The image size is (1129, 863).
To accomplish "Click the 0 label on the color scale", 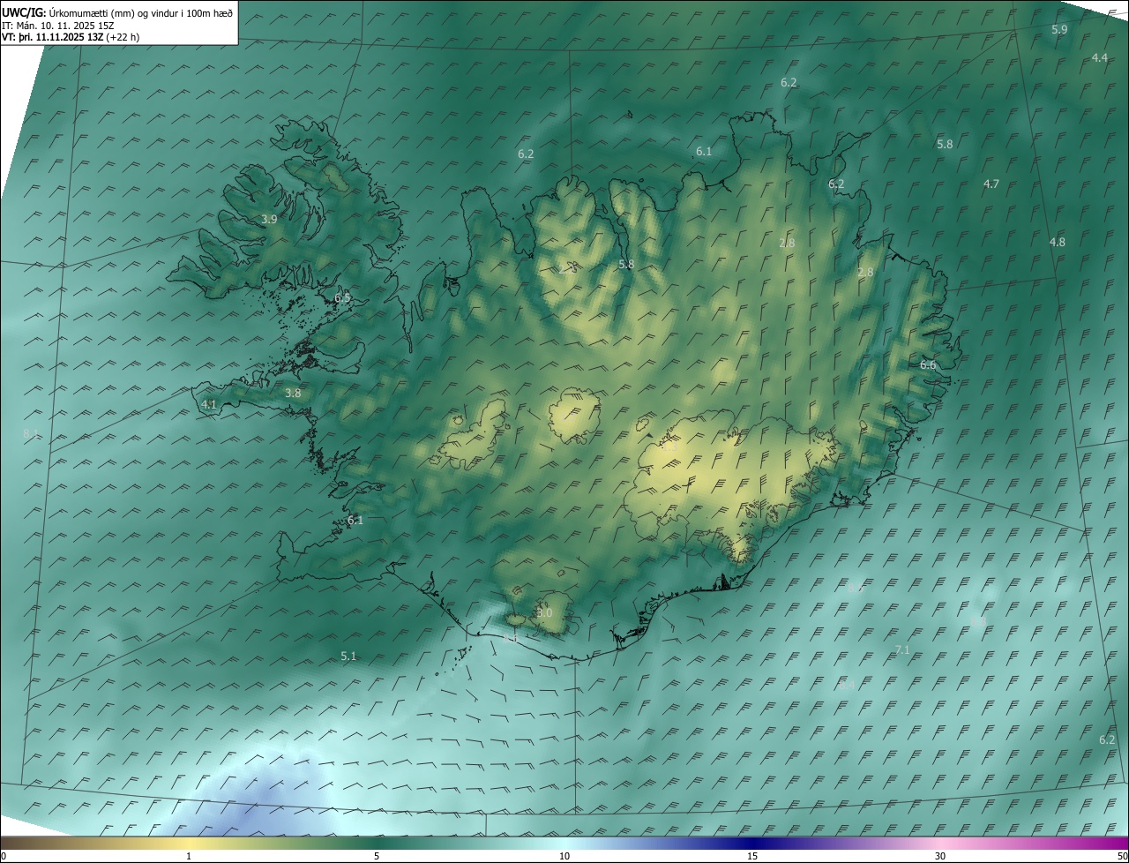I will [4, 856].
